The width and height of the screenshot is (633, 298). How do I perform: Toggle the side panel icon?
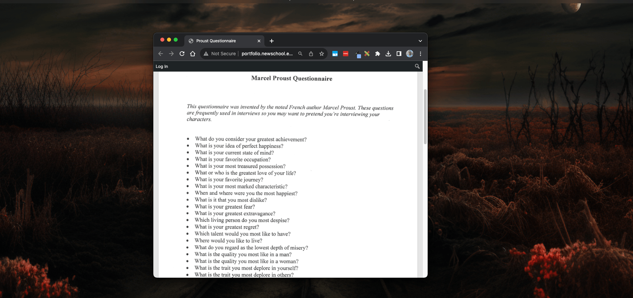click(x=399, y=54)
